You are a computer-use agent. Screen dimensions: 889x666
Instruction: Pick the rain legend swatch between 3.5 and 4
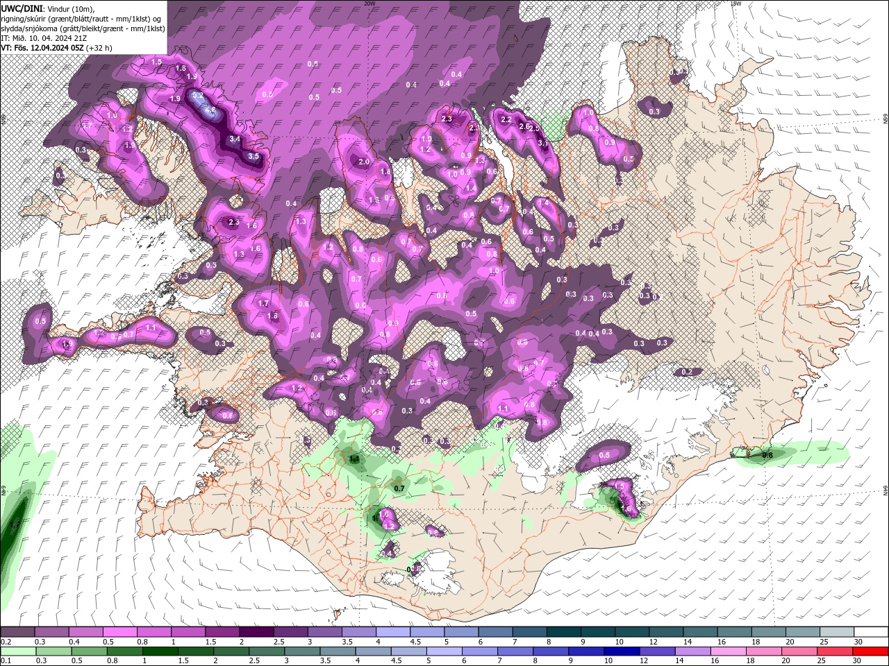337,651
